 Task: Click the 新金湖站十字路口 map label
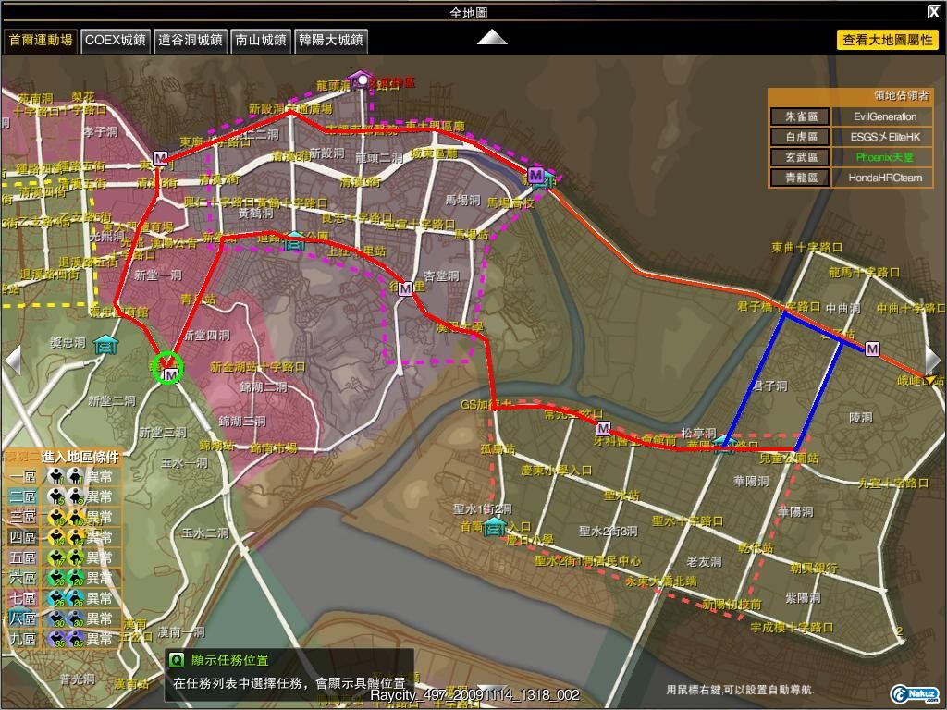tap(258, 366)
